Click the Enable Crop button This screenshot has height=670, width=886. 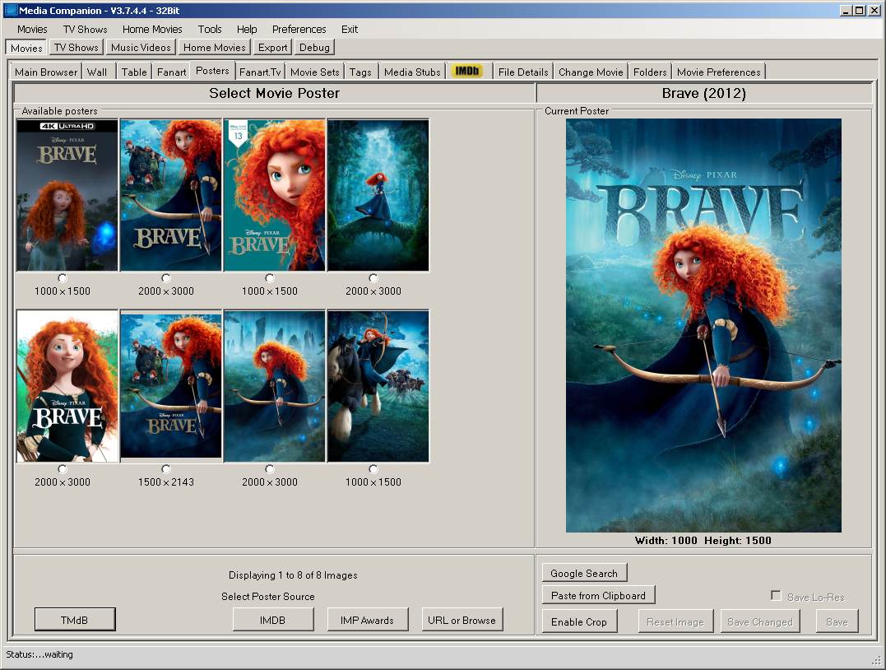click(x=579, y=621)
